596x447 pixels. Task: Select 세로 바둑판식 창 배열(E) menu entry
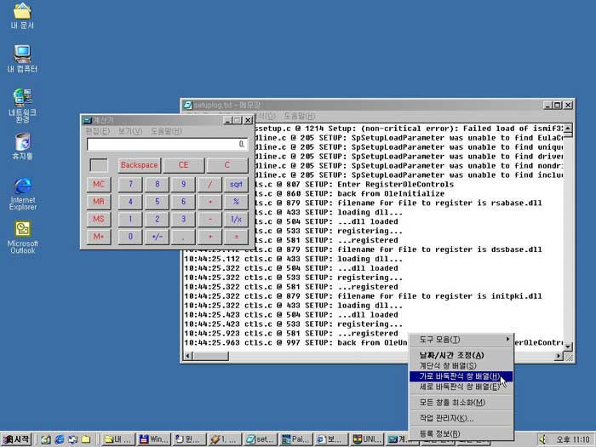[x=461, y=387]
